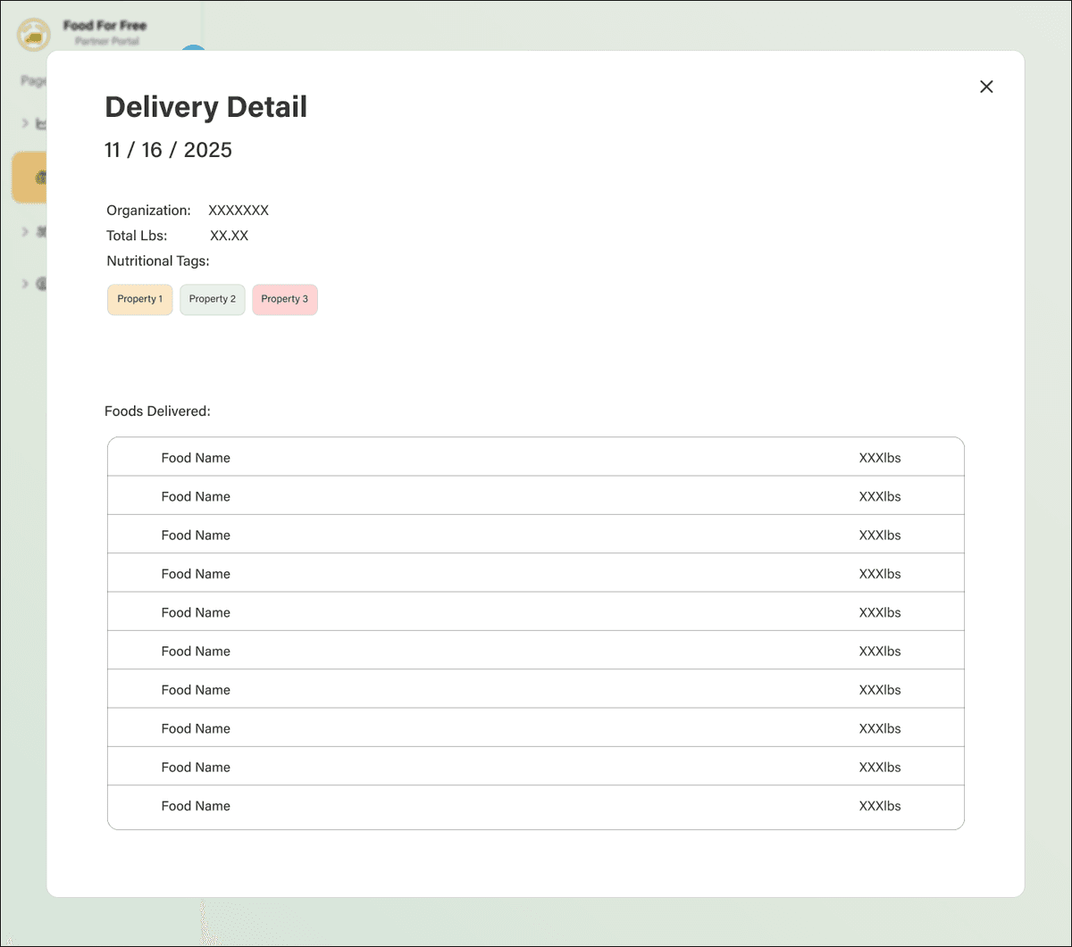Select the green Property 2 tag

pyautogui.click(x=212, y=299)
